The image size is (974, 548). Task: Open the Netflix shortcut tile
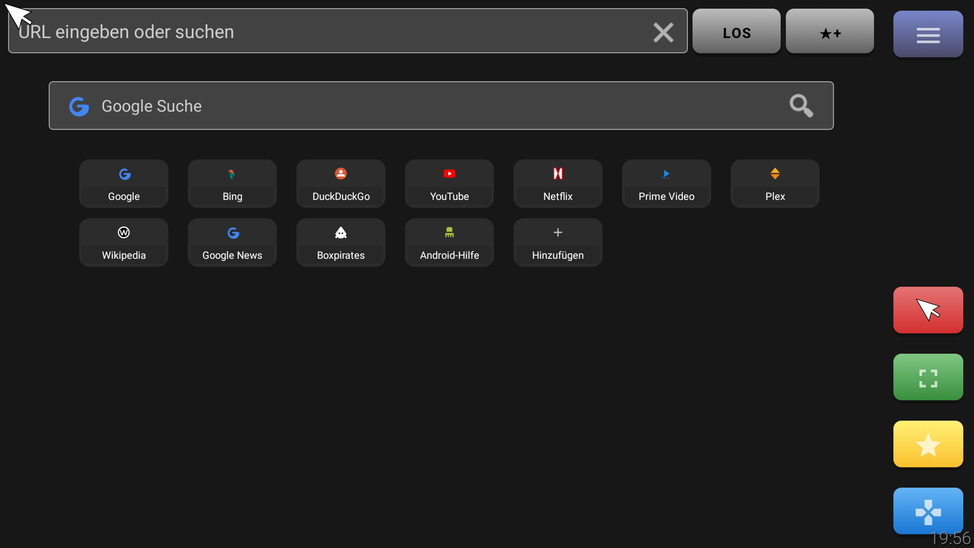pos(558,184)
